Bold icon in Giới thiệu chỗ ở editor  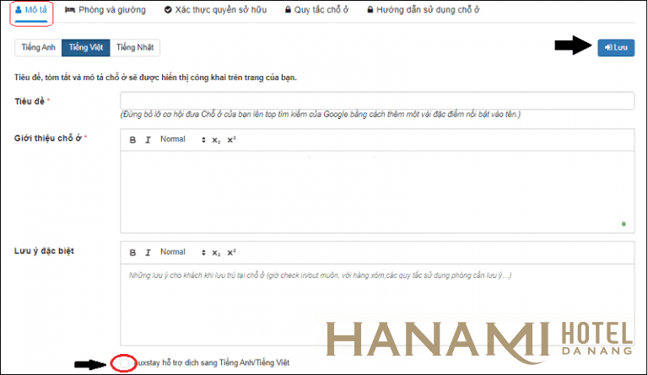132,140
